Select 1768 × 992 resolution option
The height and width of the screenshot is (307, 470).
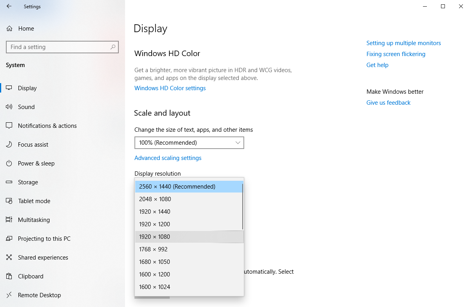point(189,249)
